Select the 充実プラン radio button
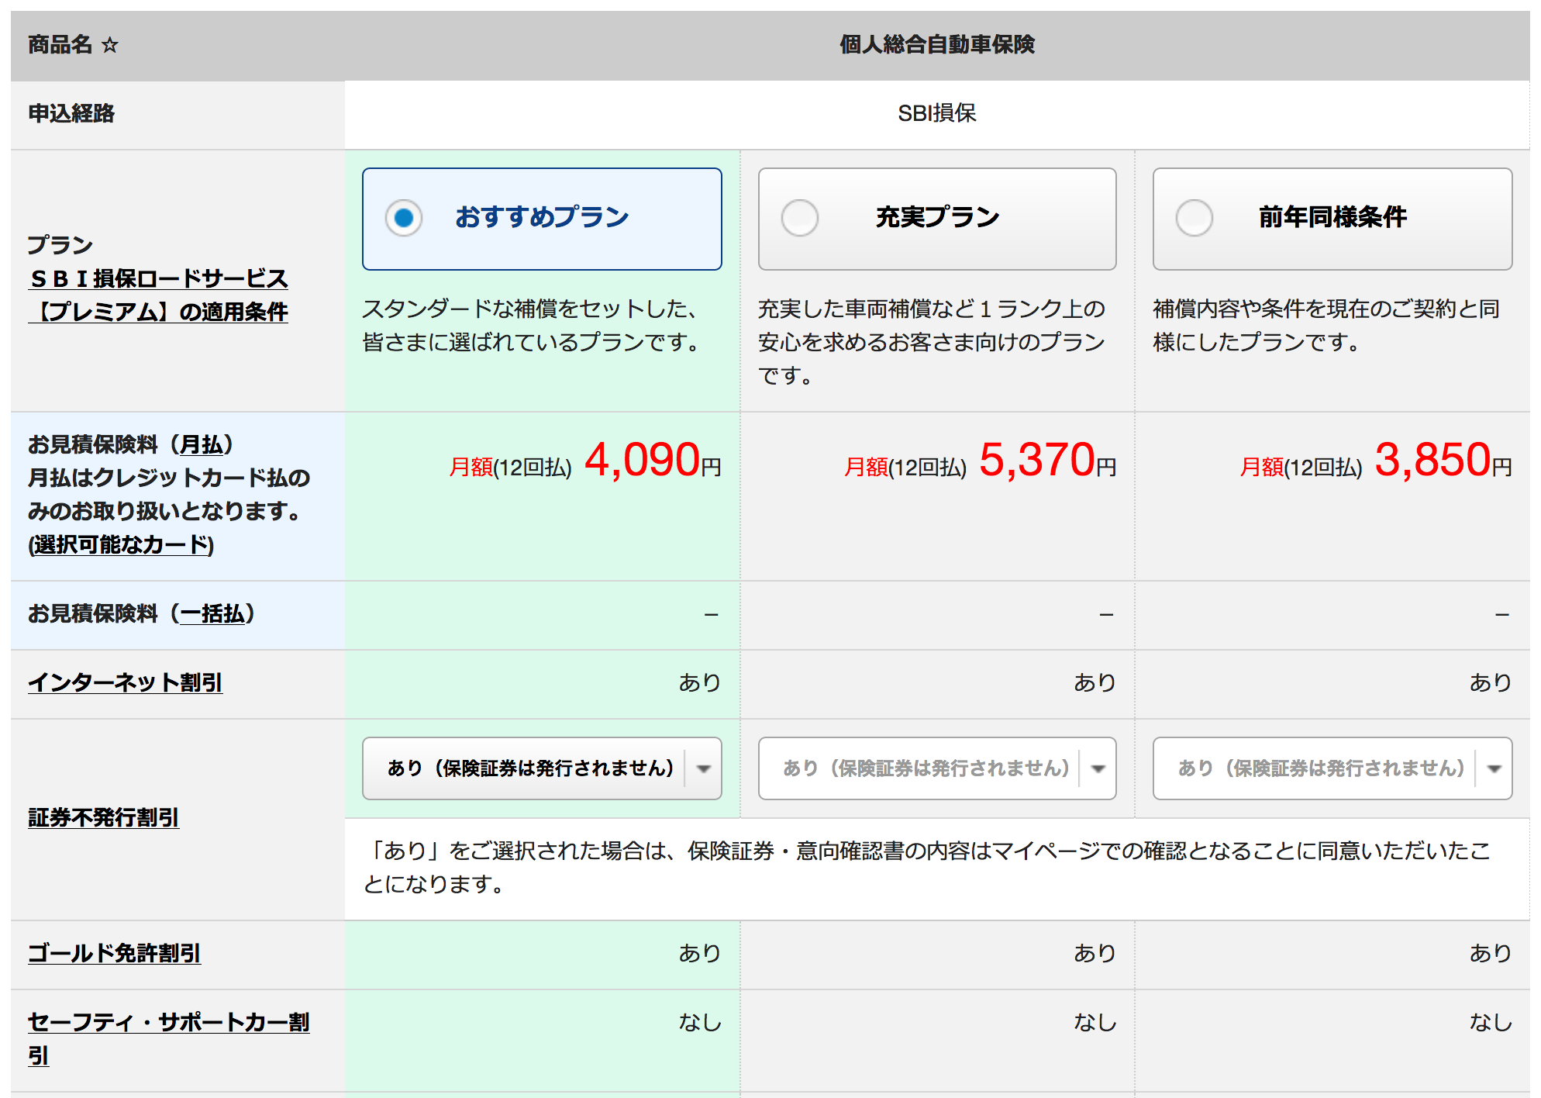The width and height of the screenshot is (1541, 1098). pyautogui.click(x=799, y=218)
